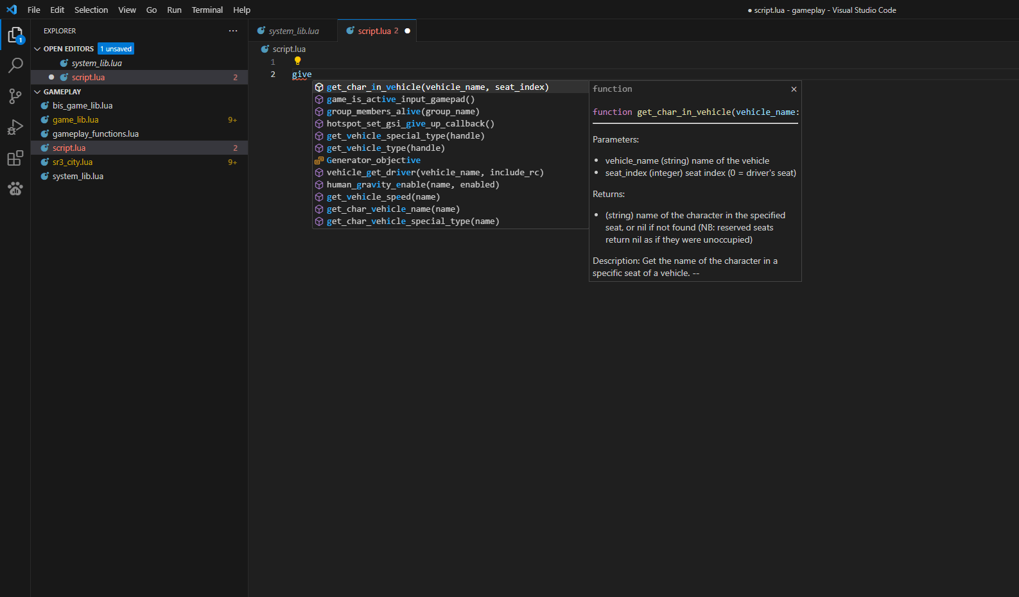1019x597 pixels.
Task: Open the Terminal menu
Action: coord(207,10)
